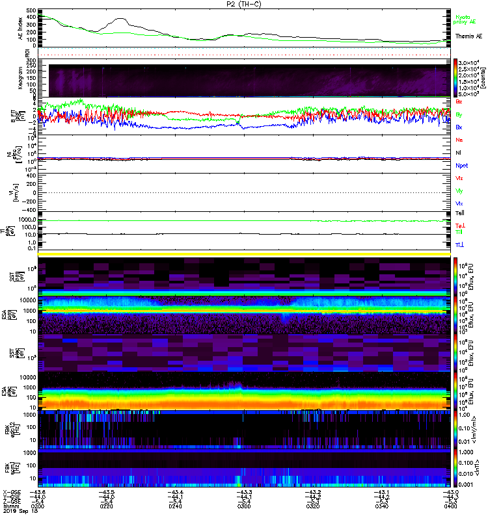Click the green By legend label
488x520 pixels.
tap(459, 115)
